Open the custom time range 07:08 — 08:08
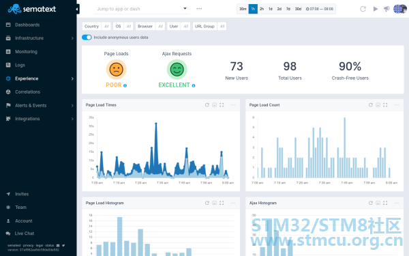409x256 pixels. [x=320, y=9]
